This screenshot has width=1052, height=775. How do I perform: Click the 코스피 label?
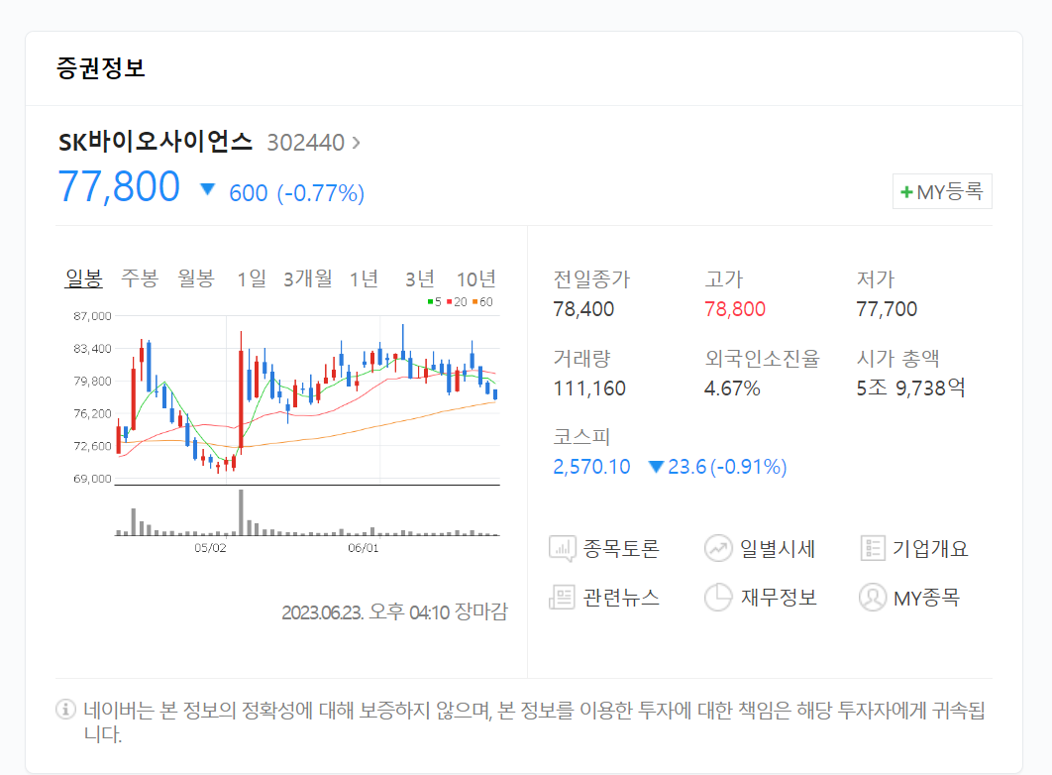pos(581,437)
